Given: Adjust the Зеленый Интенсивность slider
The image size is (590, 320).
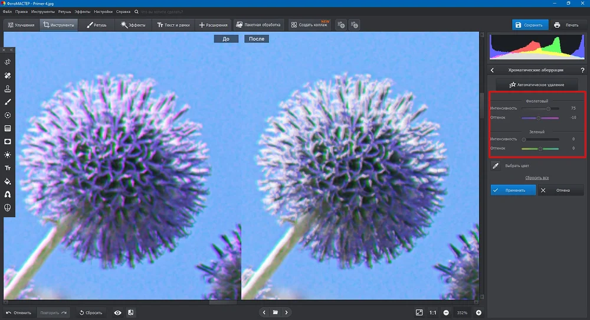Looking at the screenshot, I should [540, 139].
